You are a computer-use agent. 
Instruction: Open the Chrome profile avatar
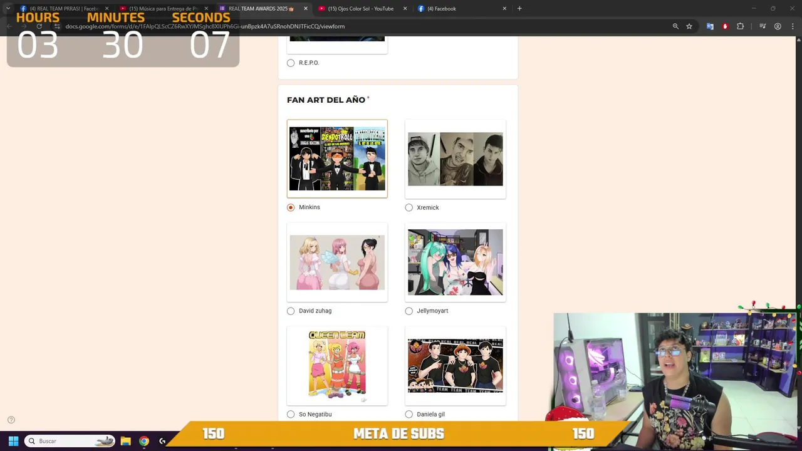(778, 26)
